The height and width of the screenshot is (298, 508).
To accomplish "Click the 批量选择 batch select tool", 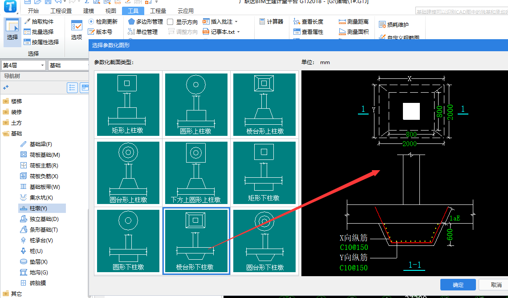I will [x=39, y=32].
